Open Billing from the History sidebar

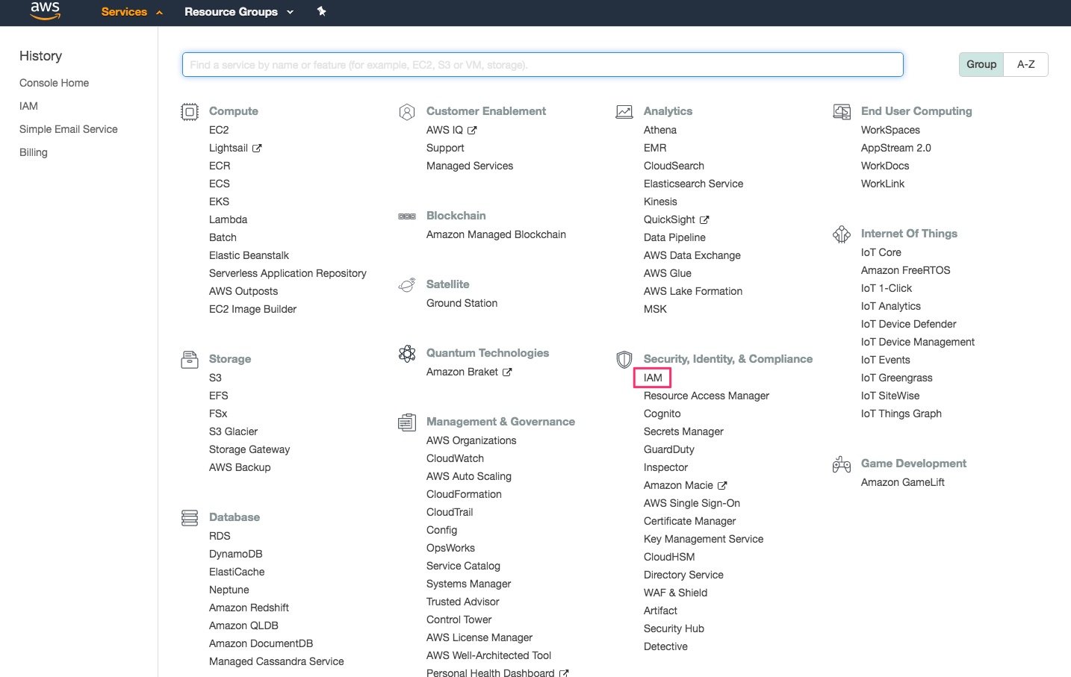(33, 152)
